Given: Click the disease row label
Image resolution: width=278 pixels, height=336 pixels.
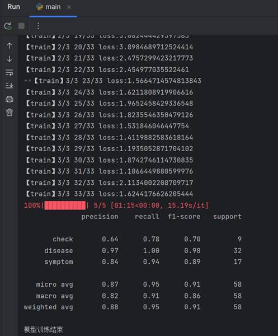Looking at the screenshot, I should (x=59, y=250).
